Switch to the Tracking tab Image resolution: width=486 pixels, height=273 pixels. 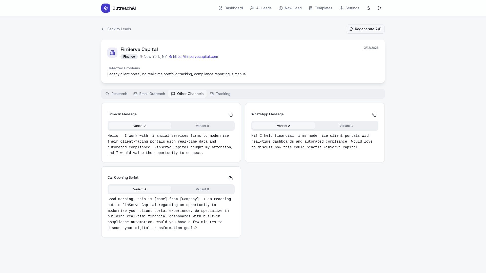[x=220, y=94]
